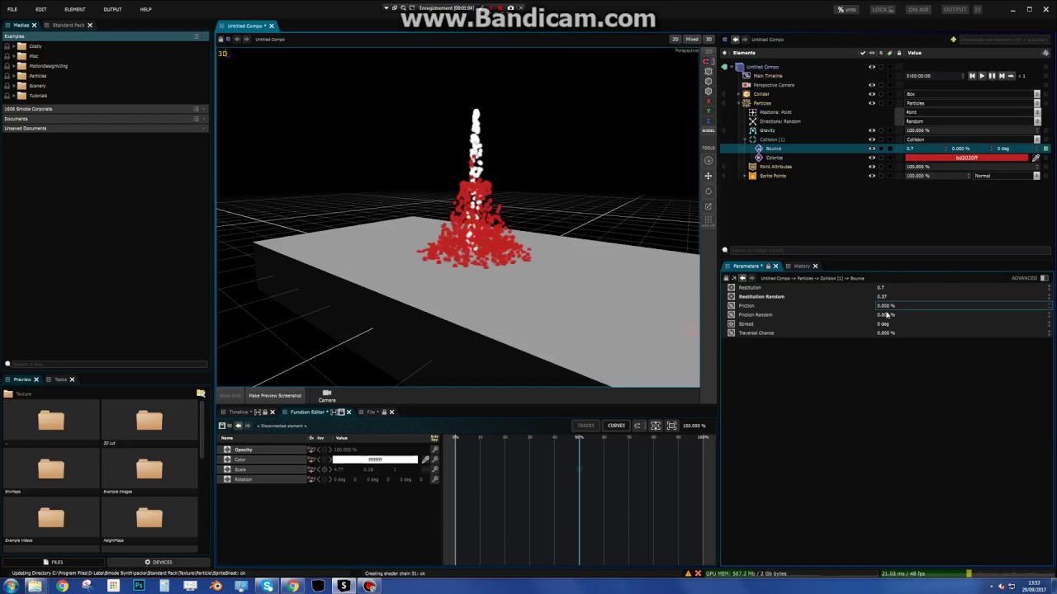This screenshot has width=1057, height=594.
Task: Hide the Collider element with its eye icon
Action: click(x=872, y=94)
